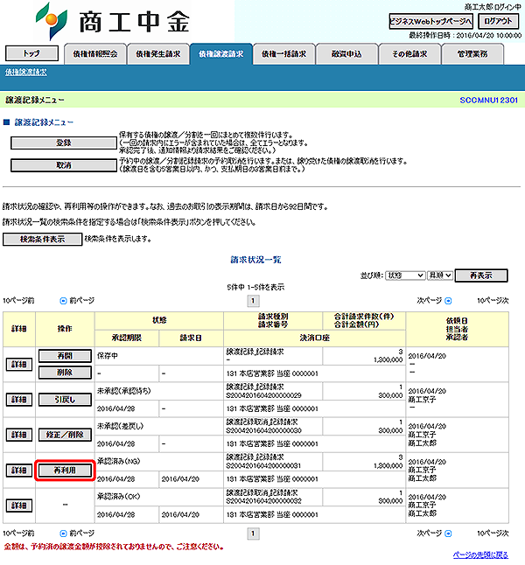Click 削除 button in 保存中 row
Screen dimensions: 525x565
coord(65,373)
